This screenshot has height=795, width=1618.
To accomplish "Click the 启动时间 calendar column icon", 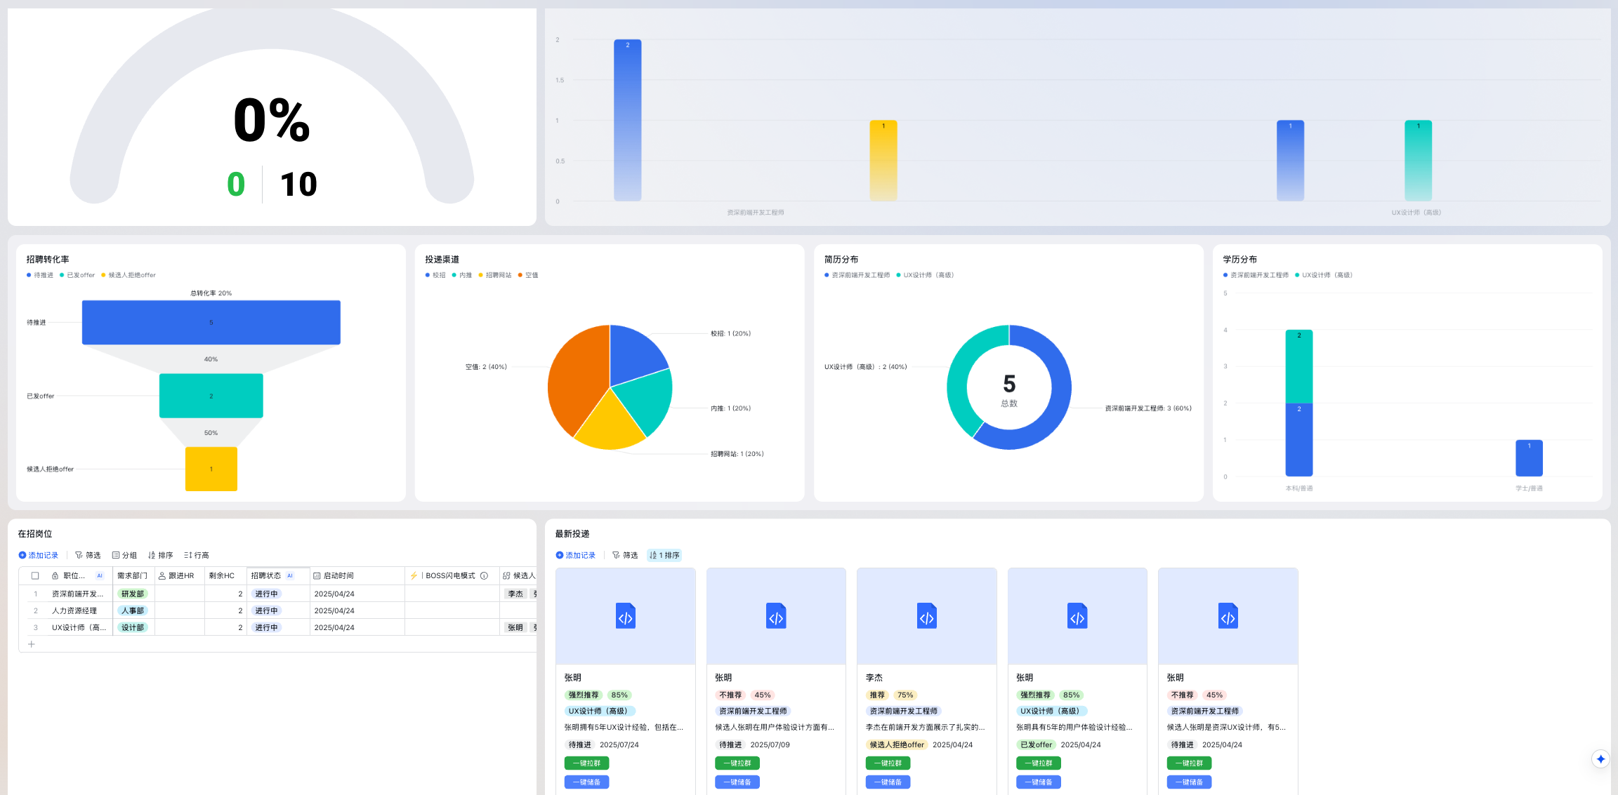I will coord(317,575).
